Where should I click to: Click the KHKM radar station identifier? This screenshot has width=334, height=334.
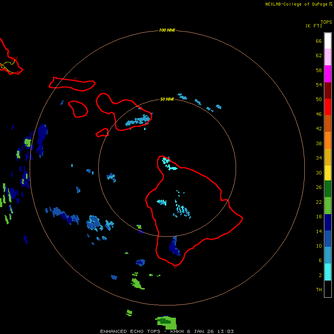177,331
